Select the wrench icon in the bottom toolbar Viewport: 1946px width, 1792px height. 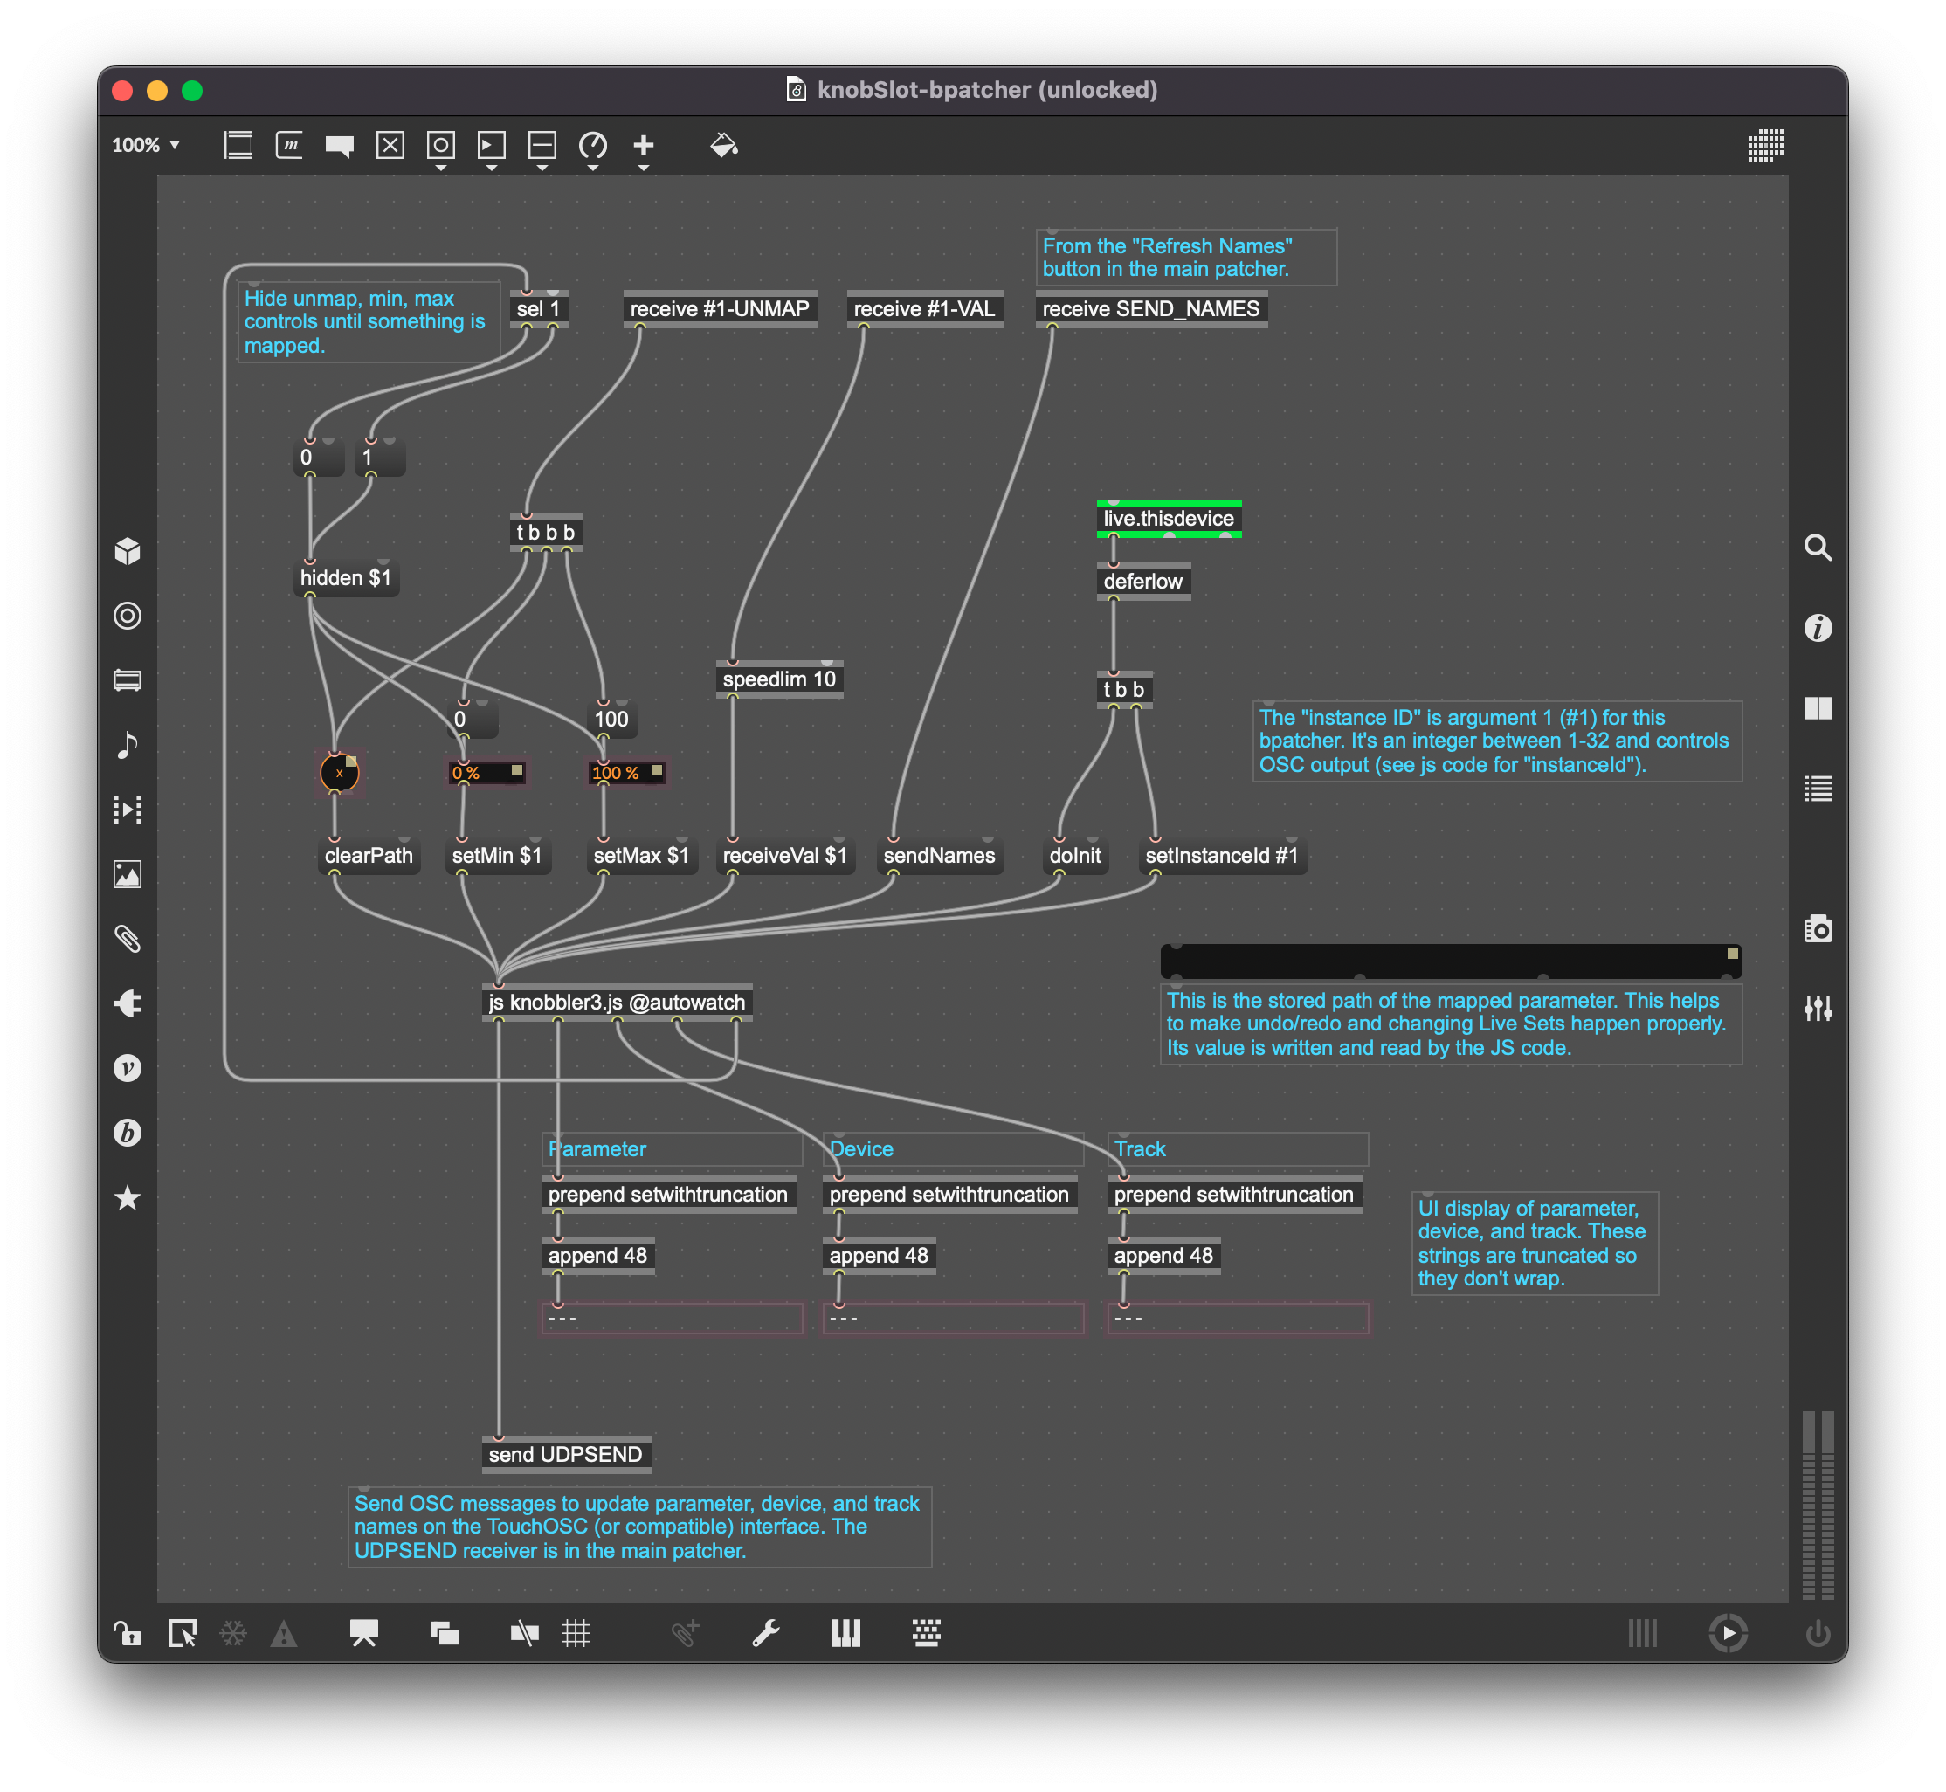coord(767,1633)
